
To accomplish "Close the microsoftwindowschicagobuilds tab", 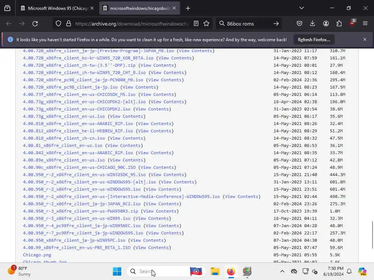I will (x=174, y=8).
